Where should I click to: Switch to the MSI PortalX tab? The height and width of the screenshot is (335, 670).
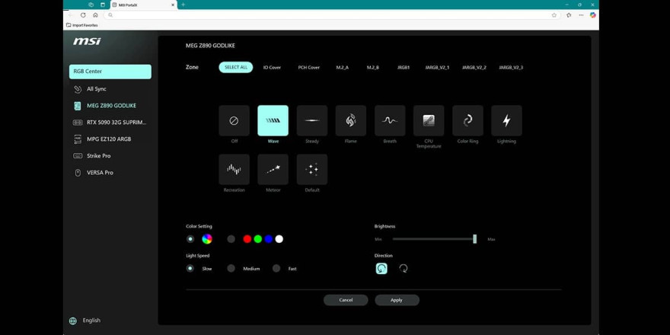click(143, 5)
